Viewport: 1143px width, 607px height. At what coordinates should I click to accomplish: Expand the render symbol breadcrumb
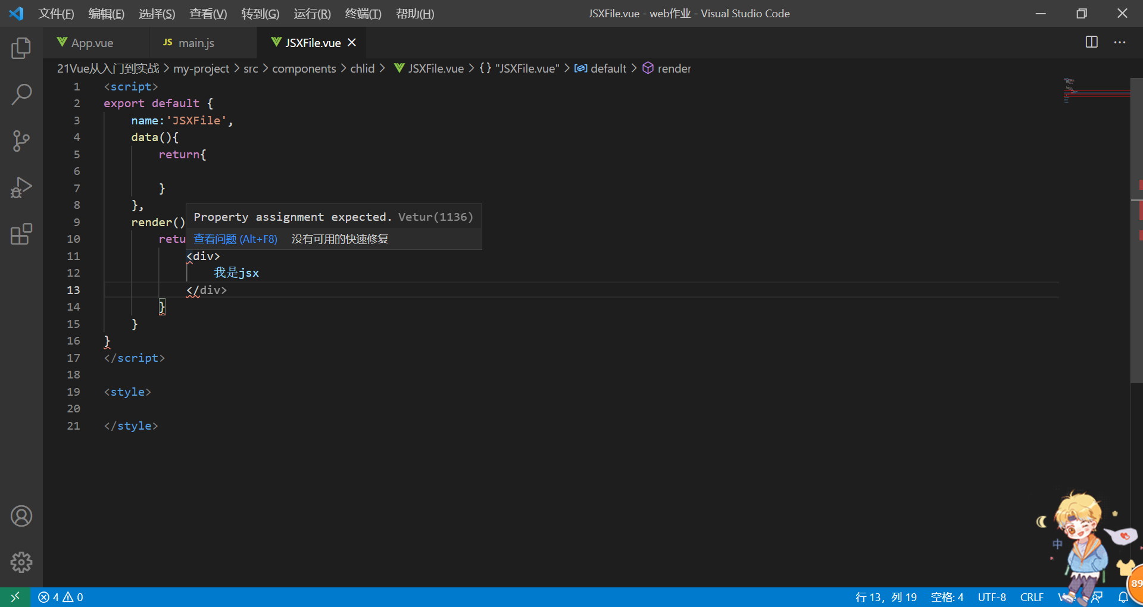click(667, 68)
